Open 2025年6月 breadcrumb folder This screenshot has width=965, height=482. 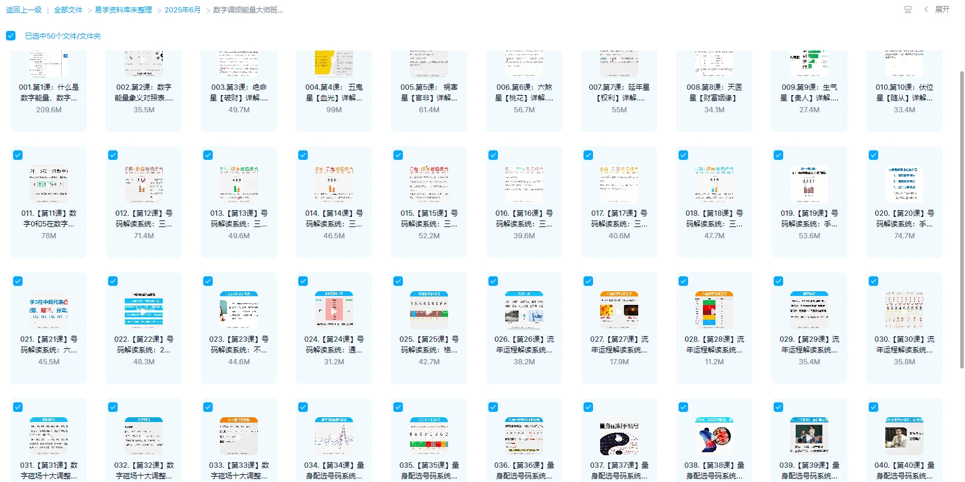click(x=182, y=10)
